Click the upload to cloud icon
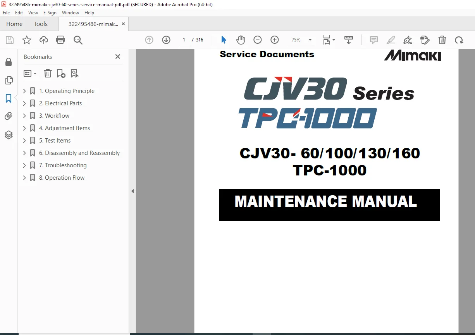 click(x=44, y=40)
